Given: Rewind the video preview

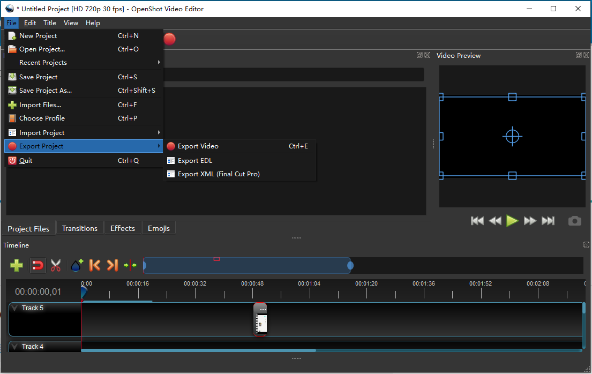Looking at the screenshot, I should pos(495,221).
